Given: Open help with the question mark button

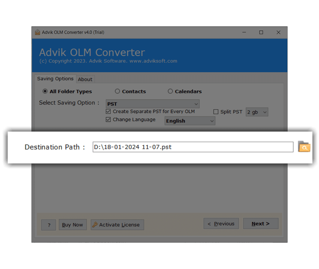Looking at the screenshot, I should tap(49, 225).
